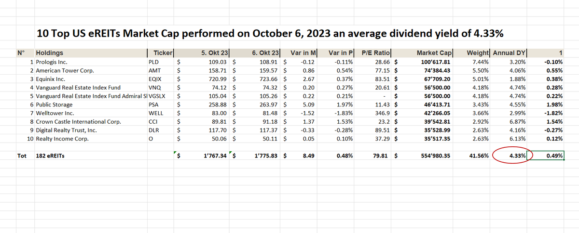The image size is (579, 233).
Task: Select the Equinix Inc. cell
Action: click(50, 79)
